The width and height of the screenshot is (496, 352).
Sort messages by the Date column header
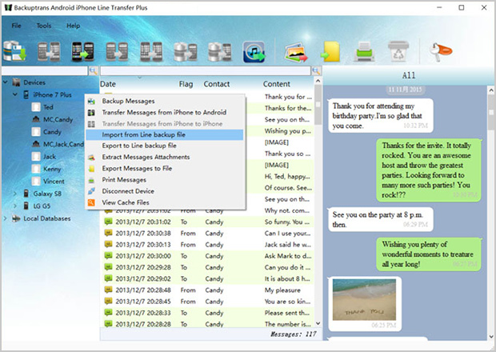(108, 83)
